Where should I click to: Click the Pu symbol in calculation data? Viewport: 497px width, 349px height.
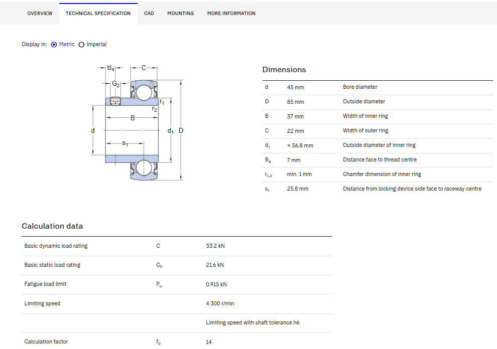(159, 284)
